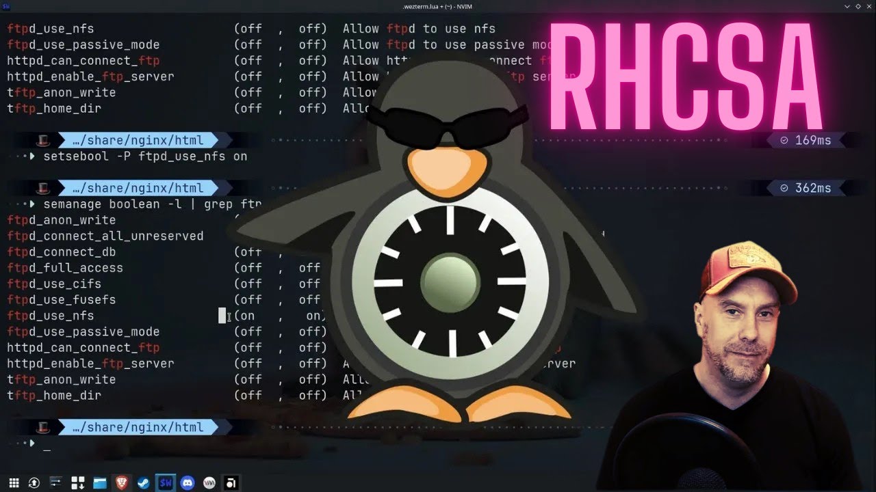The image size is (876, 492).
Task: Click the path segment above the setsebool command
Action: pos(138,141)
